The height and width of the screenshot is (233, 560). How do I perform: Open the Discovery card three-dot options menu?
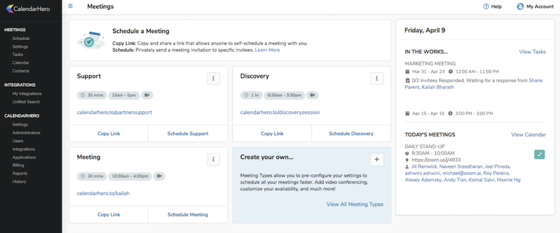tap(377, 78)
